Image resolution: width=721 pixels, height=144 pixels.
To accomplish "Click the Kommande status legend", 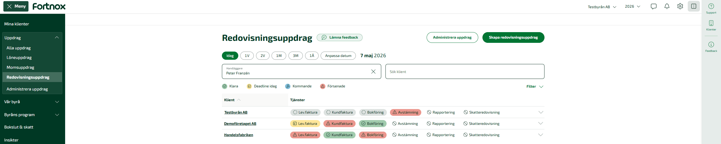I will coord(298,86).
